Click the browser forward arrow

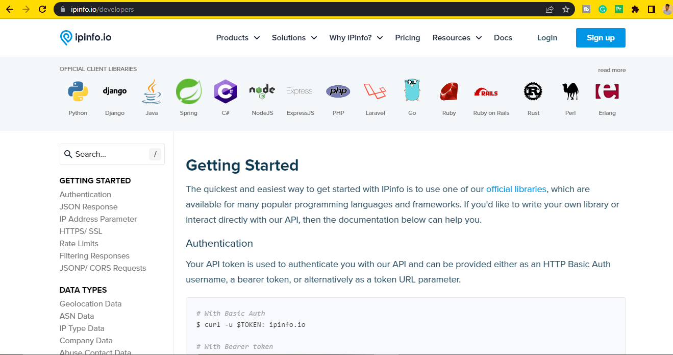pos(26,9)
